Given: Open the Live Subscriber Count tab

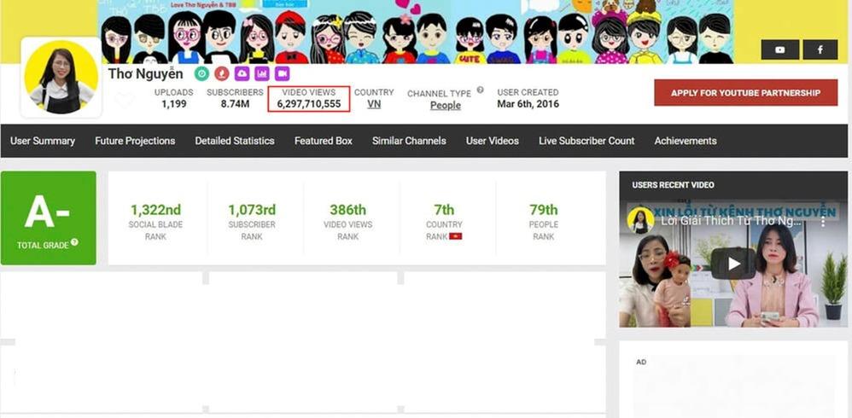Looking at the screenshot, I should [x=586, y=141].
